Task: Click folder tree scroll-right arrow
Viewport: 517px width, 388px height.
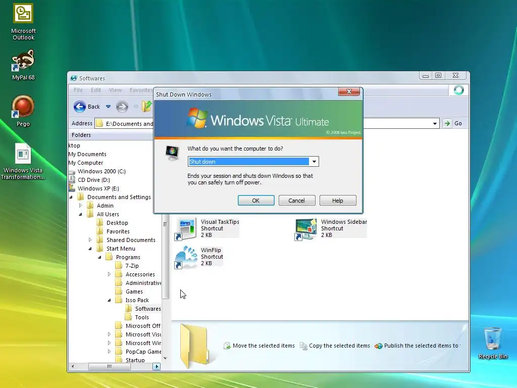Action: (157, 366)
